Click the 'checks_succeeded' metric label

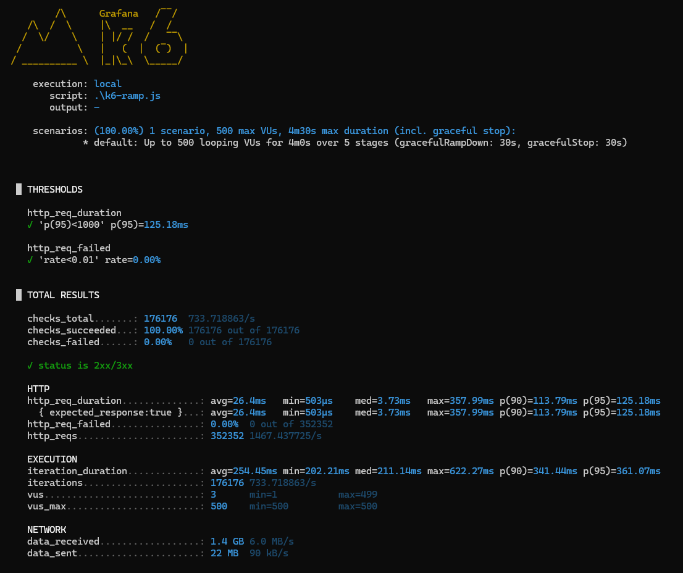pos(72,330)
